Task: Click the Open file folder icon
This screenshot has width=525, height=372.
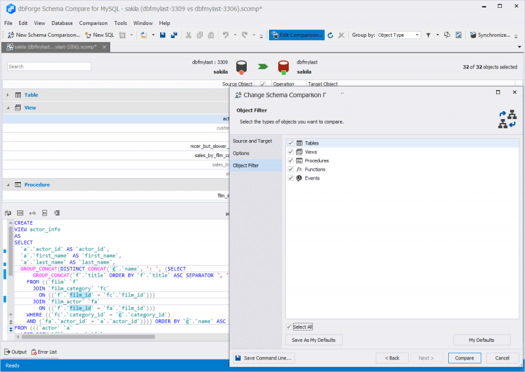Action: click(x=144, y=35)
